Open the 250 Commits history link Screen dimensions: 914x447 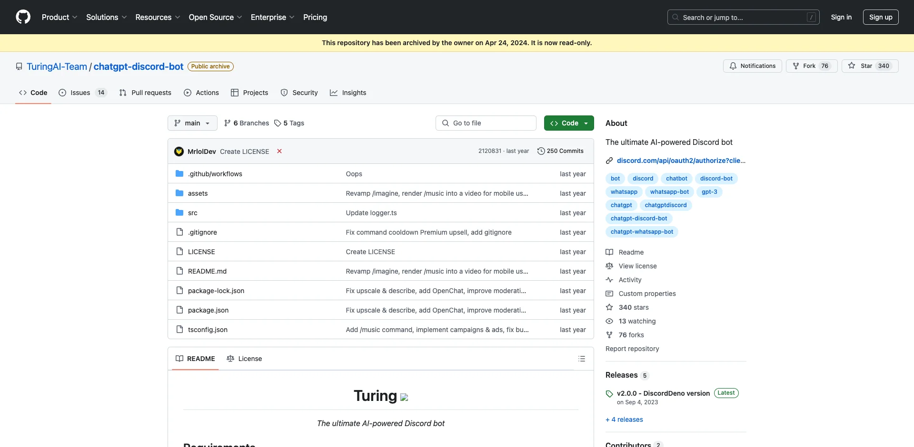click(x=560, y=151)
